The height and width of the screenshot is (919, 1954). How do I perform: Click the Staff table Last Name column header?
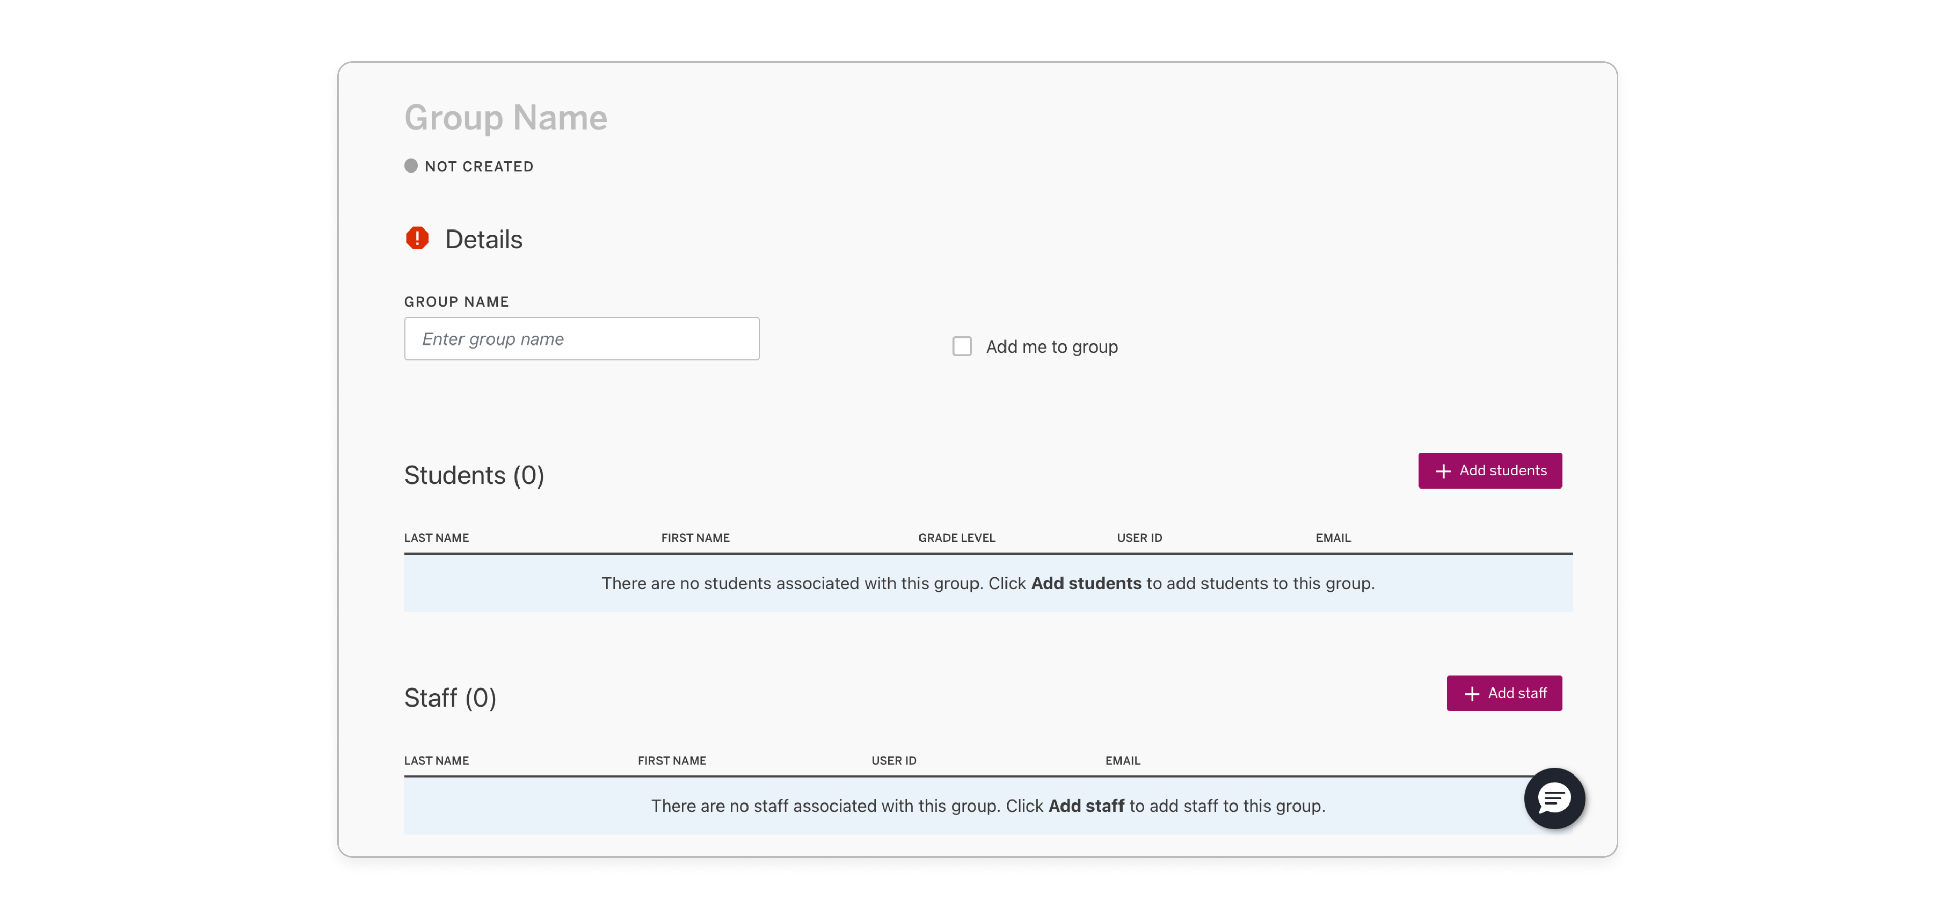436,761
